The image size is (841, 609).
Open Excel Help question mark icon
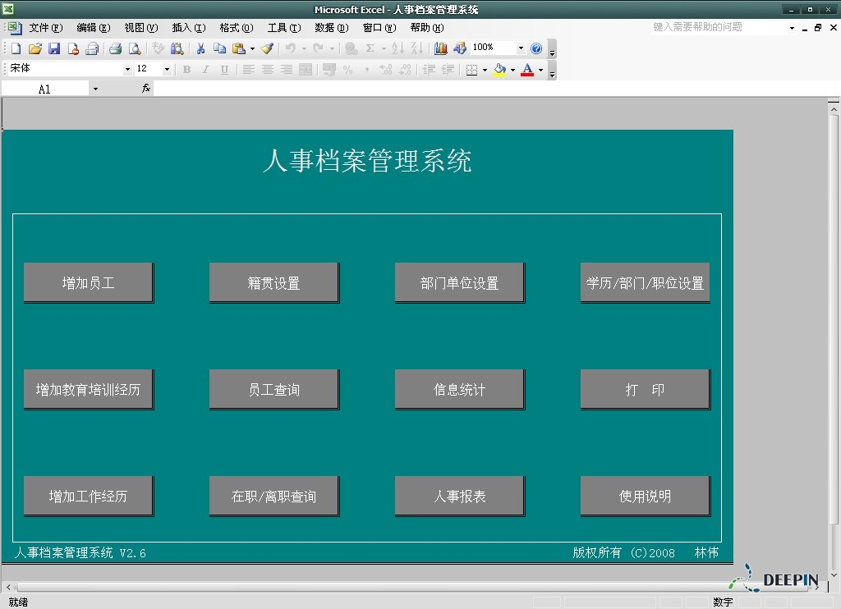pos(536,48)
